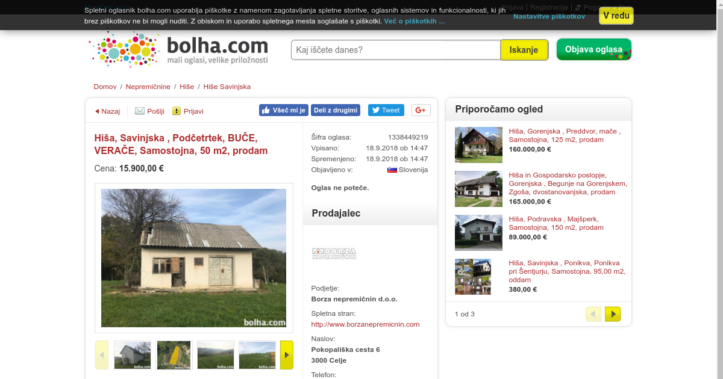Like with Facebook Všeč mi je
Viewport: 723px width, 379px height.
point(283,110)
